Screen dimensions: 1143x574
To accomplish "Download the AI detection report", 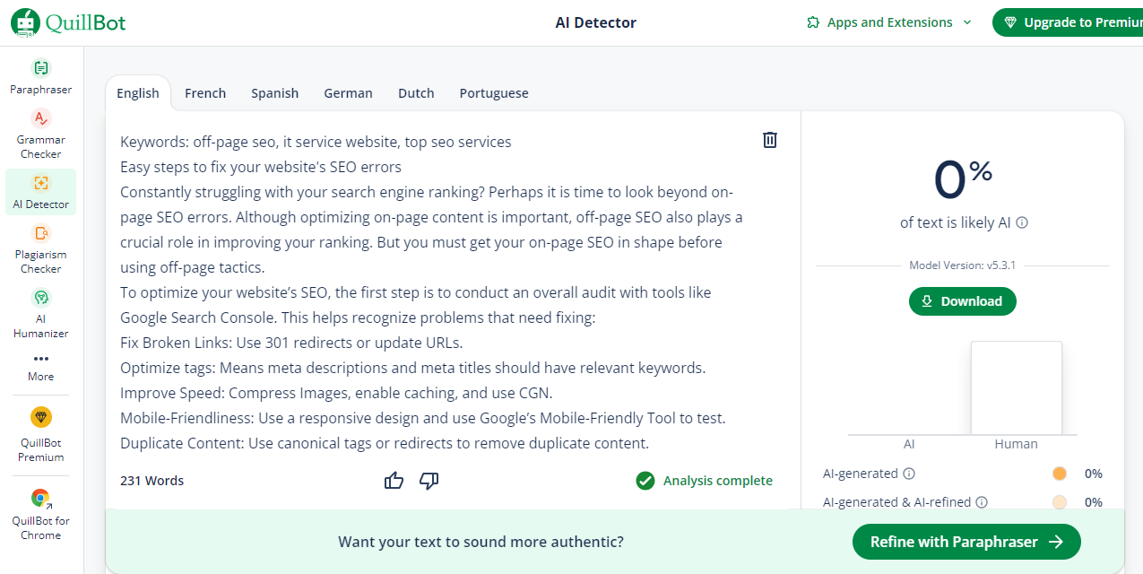I will pos(963,301).
